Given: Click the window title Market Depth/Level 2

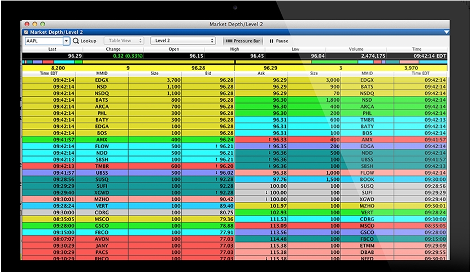Looking at the screenshot, I should 236,24.
